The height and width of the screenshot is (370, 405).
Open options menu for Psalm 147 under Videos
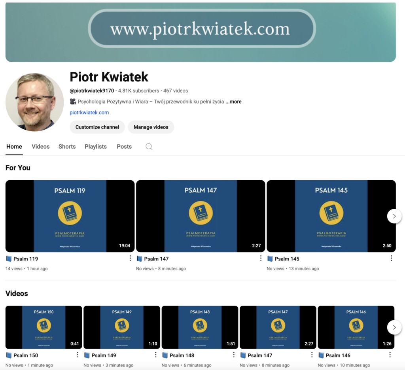coord(312,355)
